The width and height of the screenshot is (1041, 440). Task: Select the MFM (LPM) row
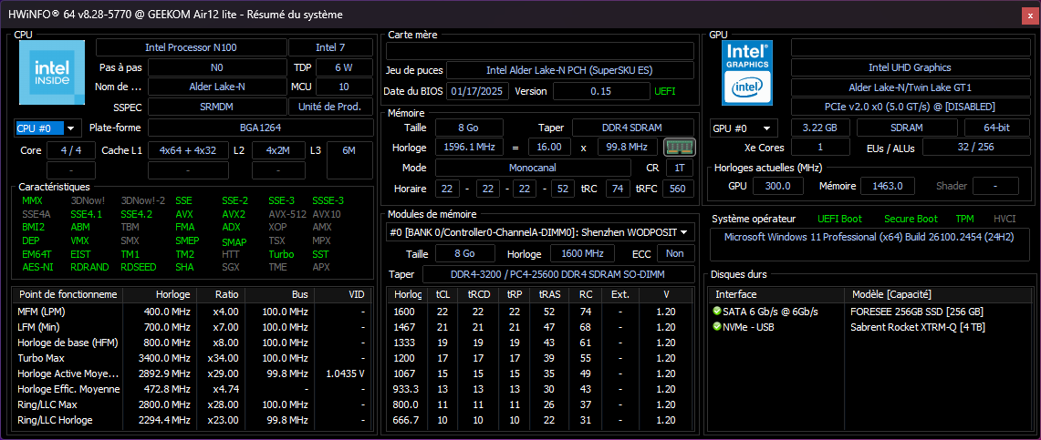click(x=192, y=312)
